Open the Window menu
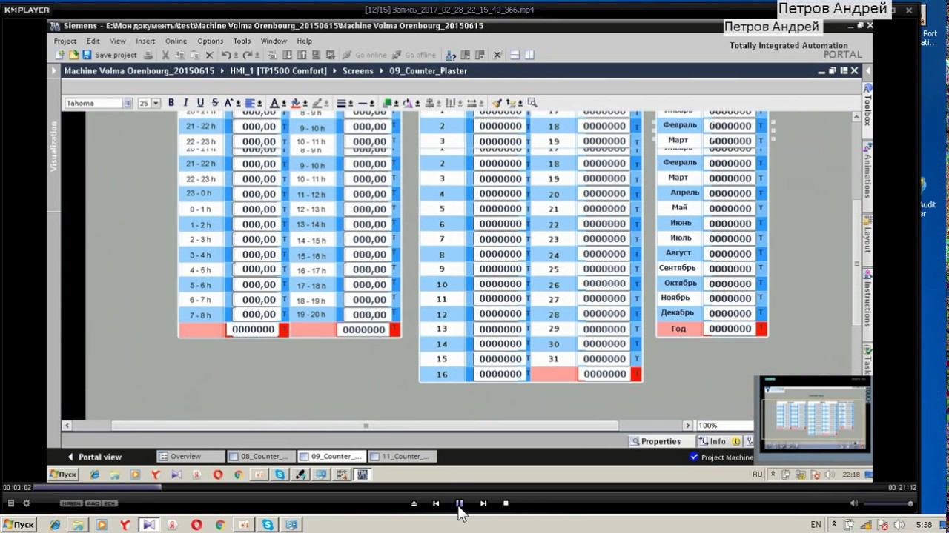The height and width of the screenshot is (533, 949). click(274, 41)
